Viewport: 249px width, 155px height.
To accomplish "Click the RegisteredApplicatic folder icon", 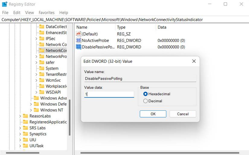I will coord(25,122).
